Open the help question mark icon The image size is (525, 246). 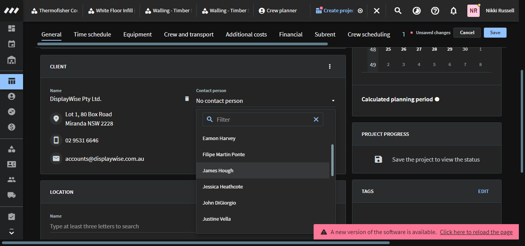coord(435,11)
